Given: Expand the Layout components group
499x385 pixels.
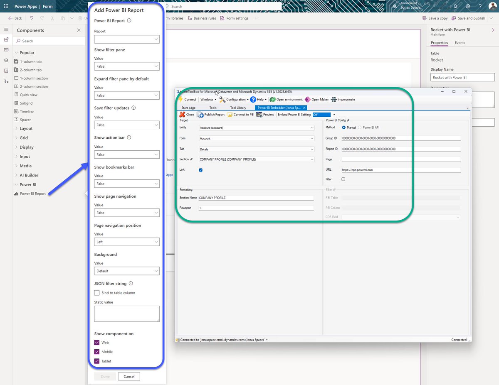Looking at the screenshot, I should point(17,129).
